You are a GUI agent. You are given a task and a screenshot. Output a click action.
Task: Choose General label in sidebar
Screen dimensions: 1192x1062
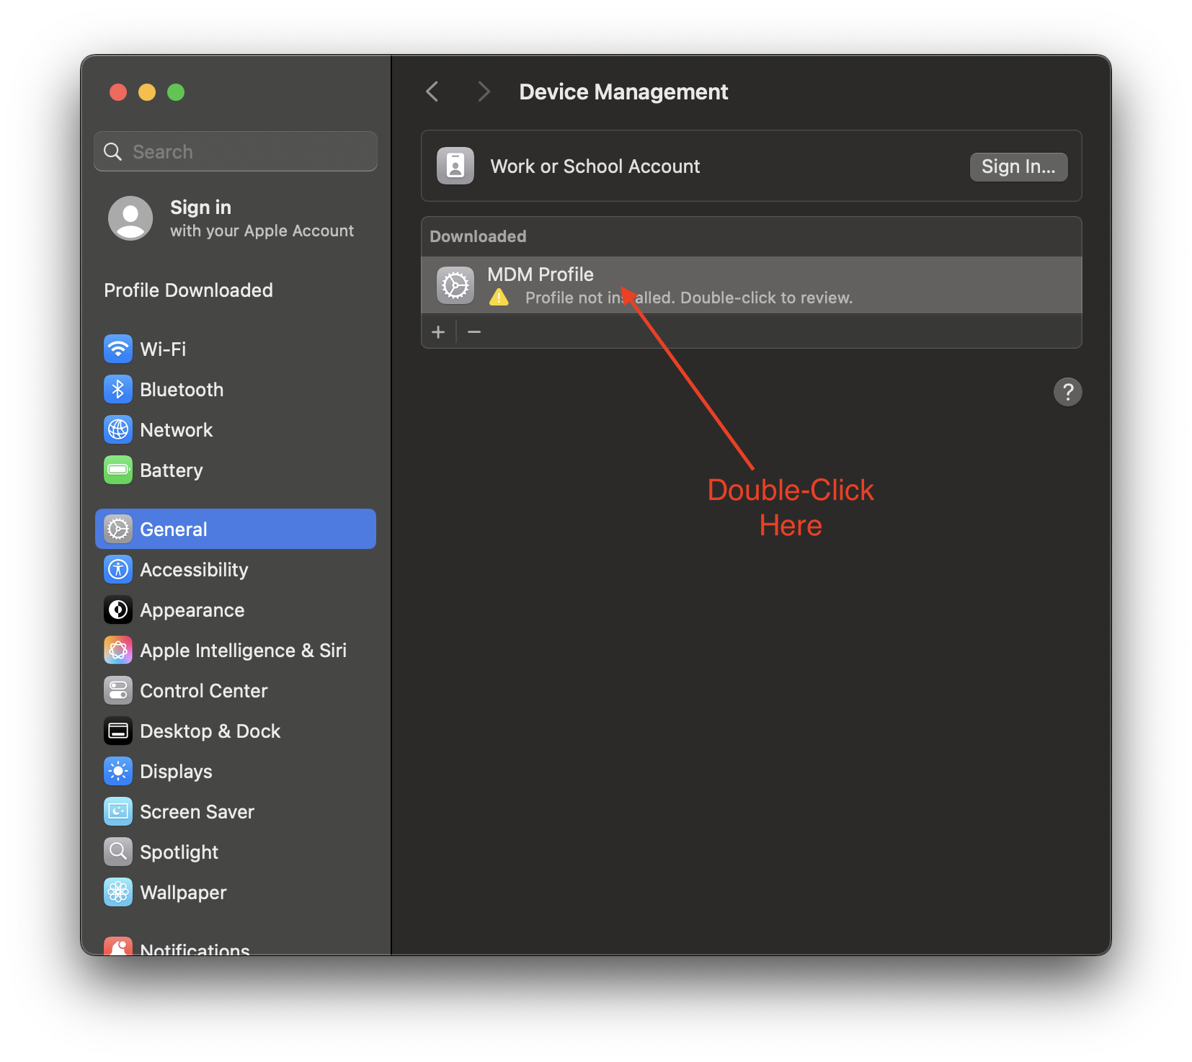(x=174, y=530)
